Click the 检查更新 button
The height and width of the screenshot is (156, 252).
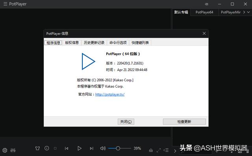[184, 122]
